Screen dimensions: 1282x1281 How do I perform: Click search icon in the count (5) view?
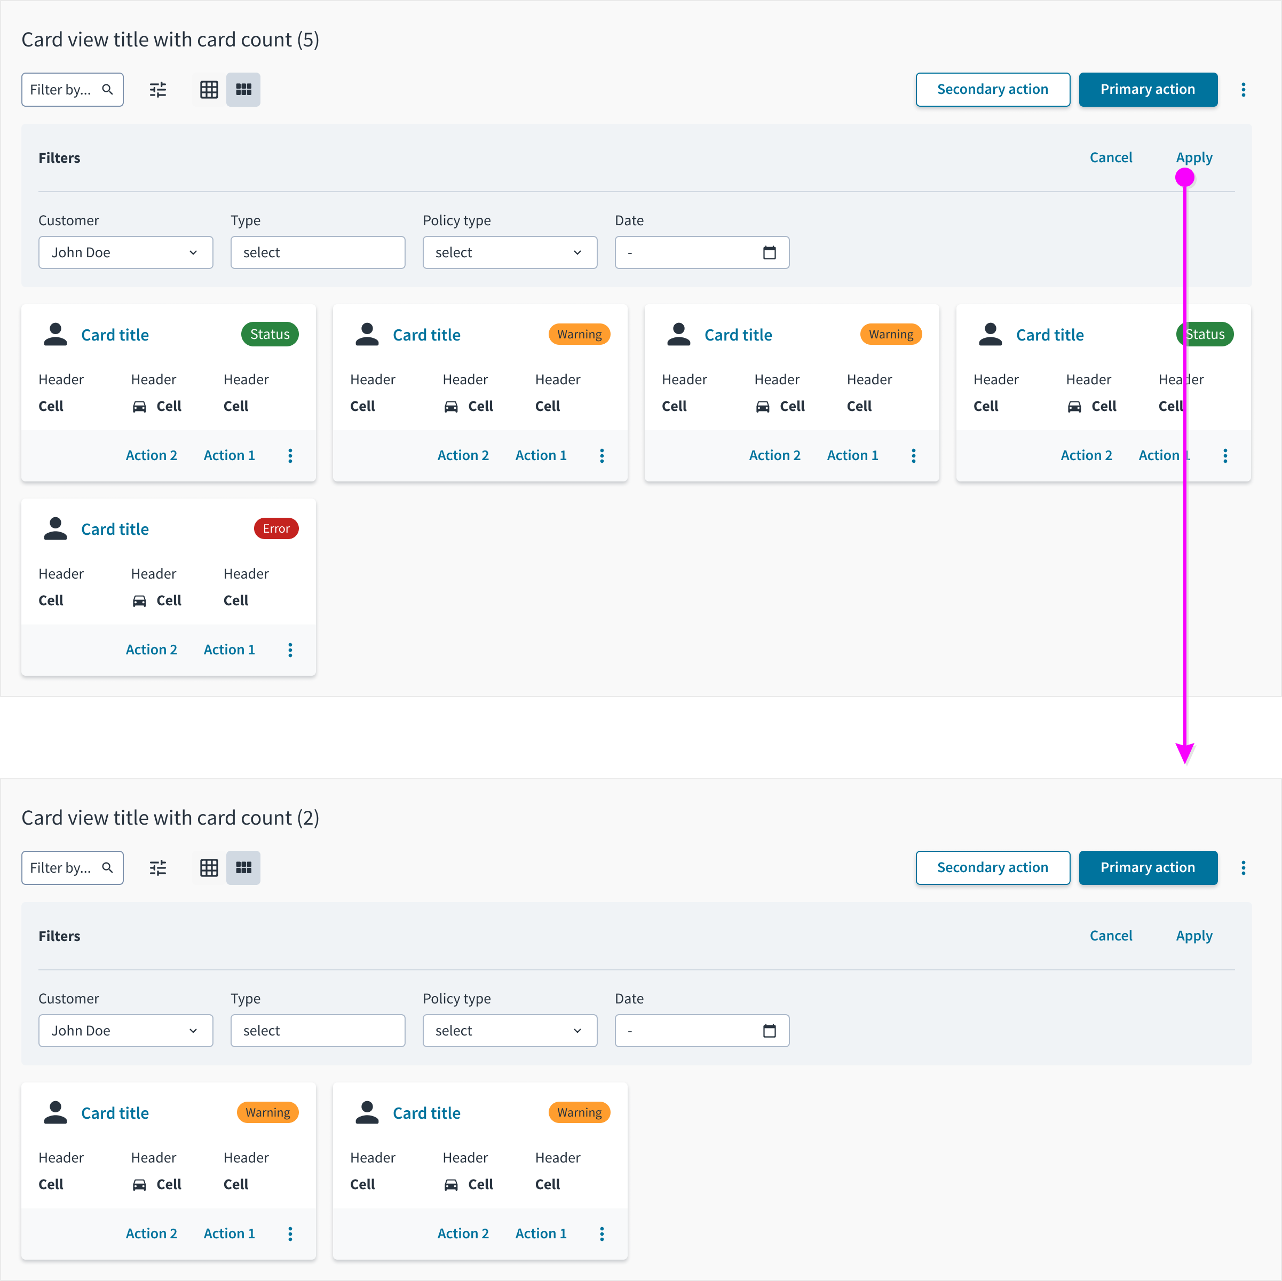point(107,89)
